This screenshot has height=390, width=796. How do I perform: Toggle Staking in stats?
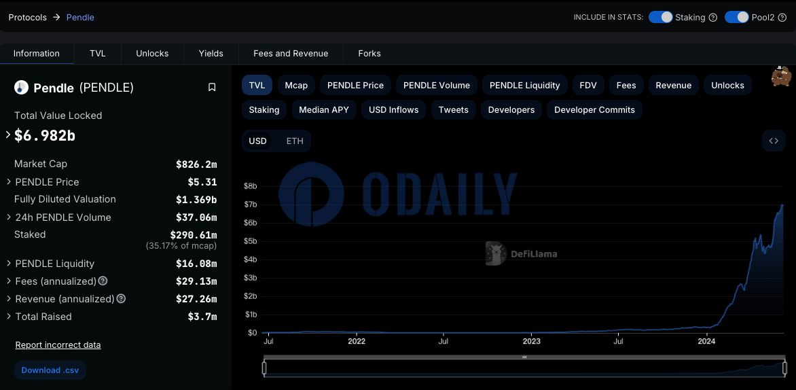tap(660, 17)
